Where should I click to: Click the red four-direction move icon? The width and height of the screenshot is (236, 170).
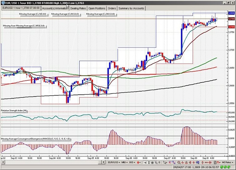point(210,162)
